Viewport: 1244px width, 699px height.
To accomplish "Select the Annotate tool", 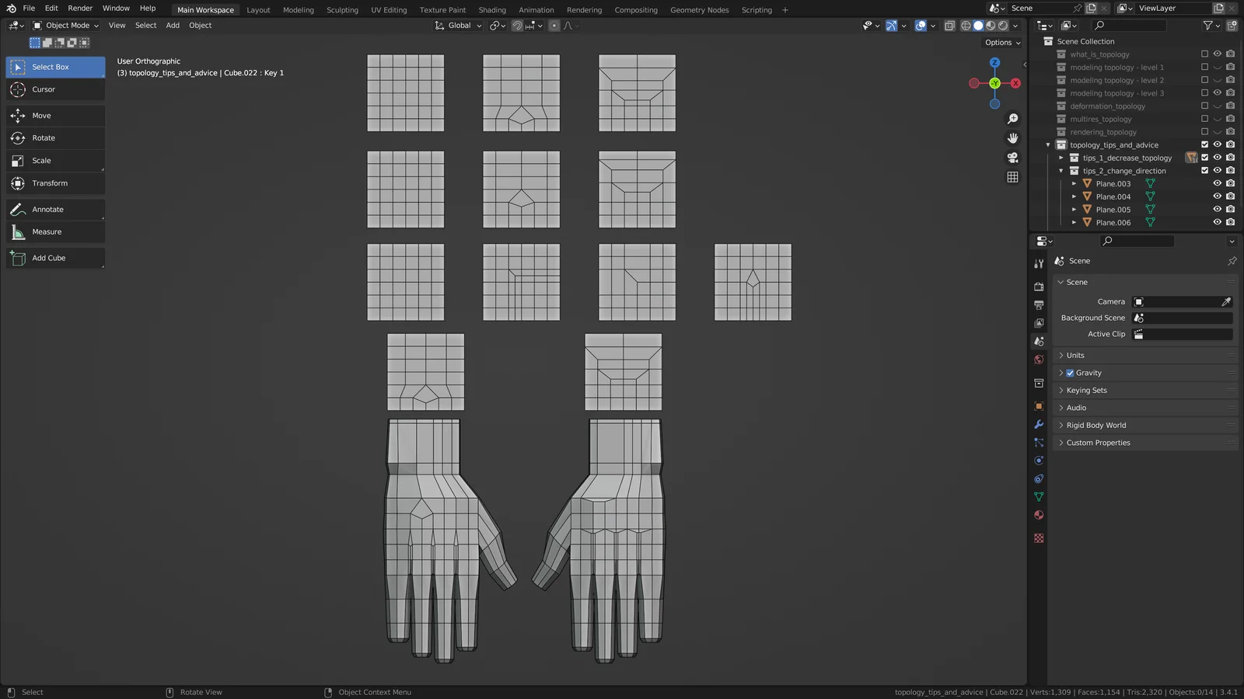I will (54, 209).
